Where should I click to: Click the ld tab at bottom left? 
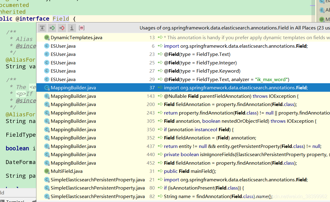3,193
